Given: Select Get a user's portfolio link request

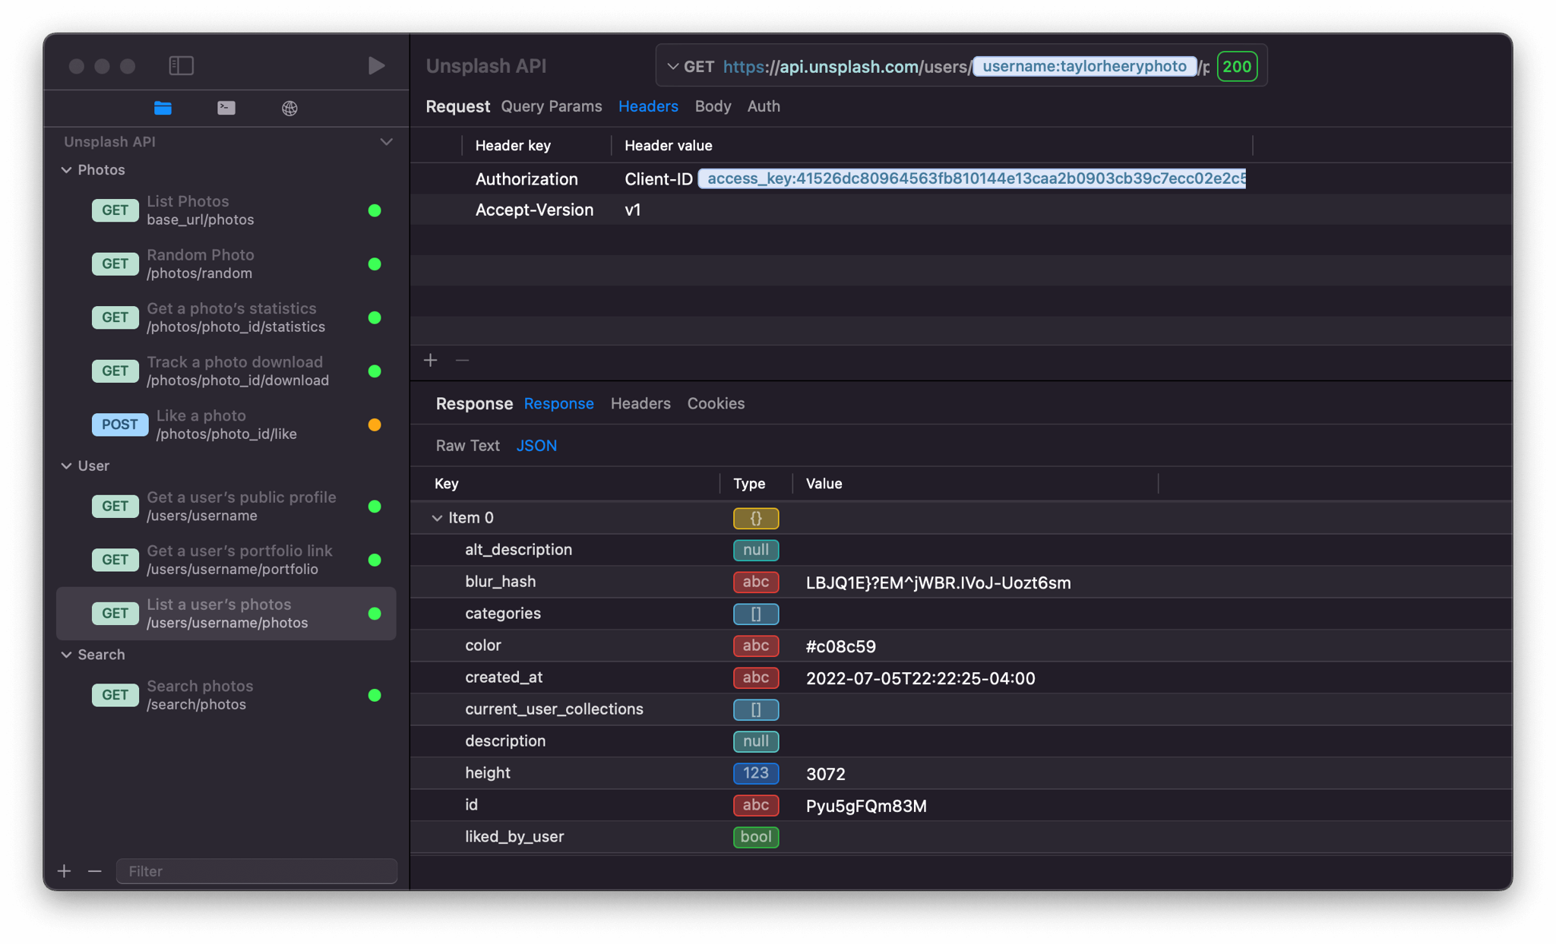Looking at the screenshot, I should [226, 560].
